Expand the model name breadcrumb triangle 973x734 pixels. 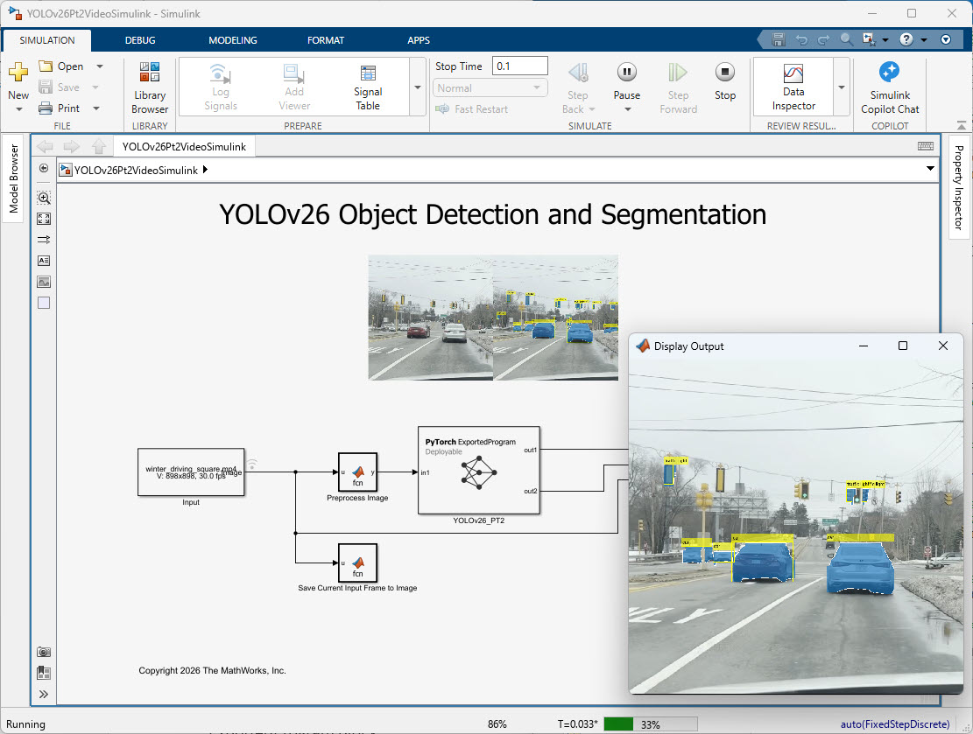(x=206, y=169)
